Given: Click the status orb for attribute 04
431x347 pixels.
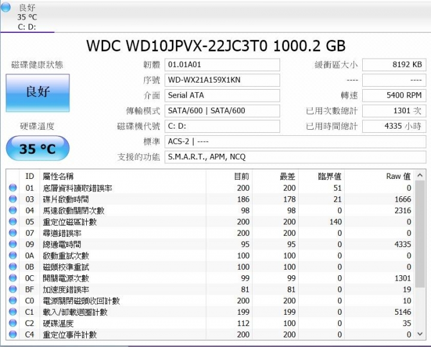Looking at the screenshot, I should 13,211.
